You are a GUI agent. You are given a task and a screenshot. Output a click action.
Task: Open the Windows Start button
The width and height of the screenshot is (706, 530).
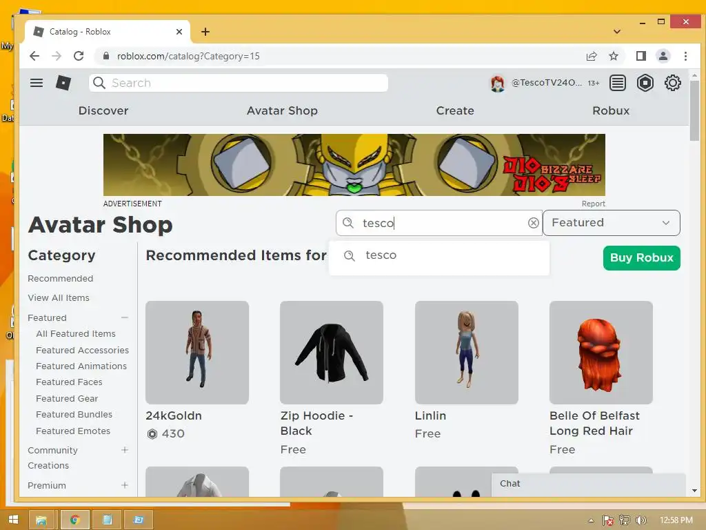(13, 520)
